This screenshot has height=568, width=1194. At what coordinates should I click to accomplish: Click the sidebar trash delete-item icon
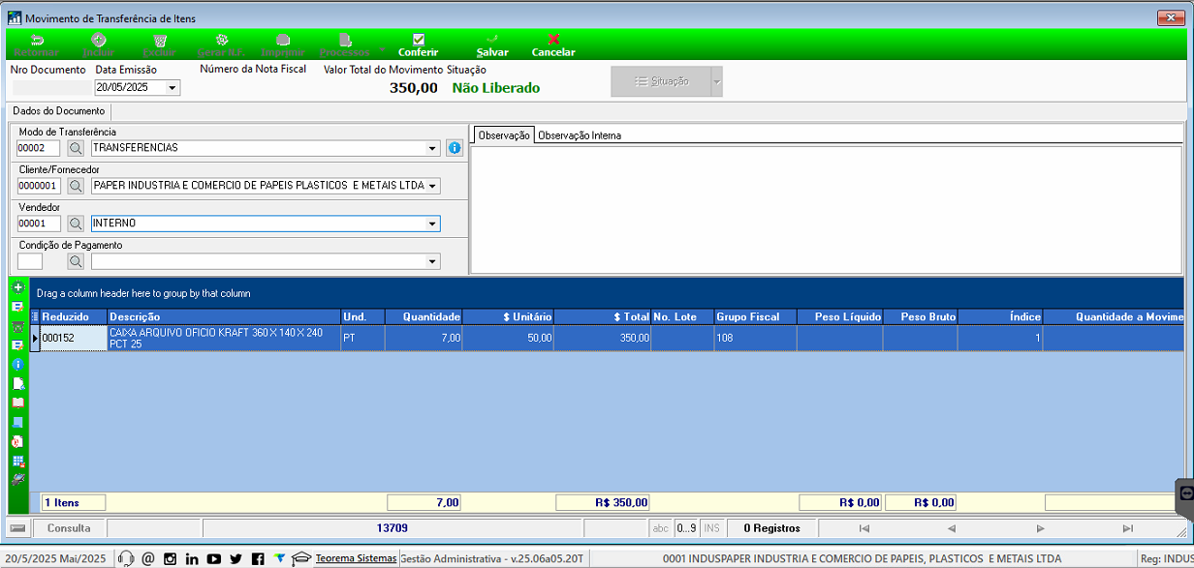pos(17,326)
